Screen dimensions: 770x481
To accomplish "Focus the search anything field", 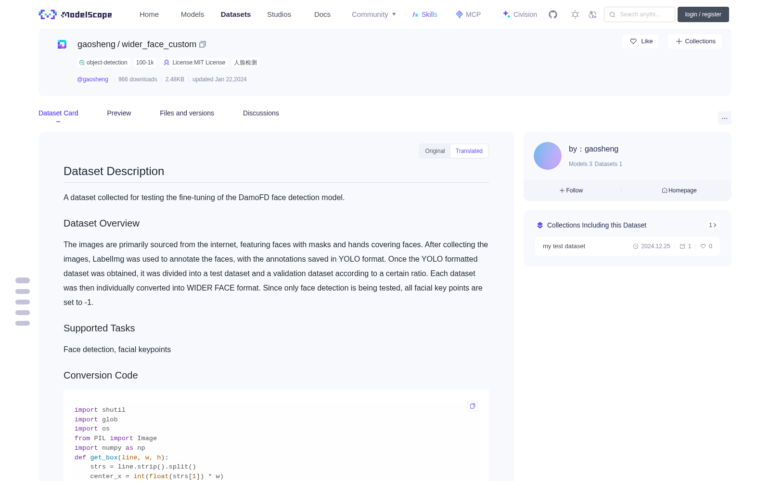I will coord(640,14).
